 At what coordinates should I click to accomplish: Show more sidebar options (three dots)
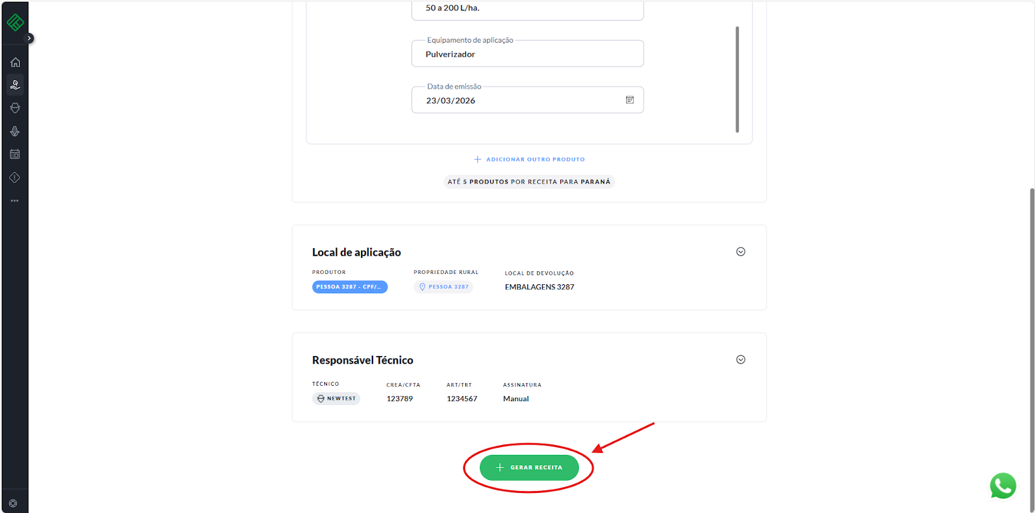pos(15,201)
